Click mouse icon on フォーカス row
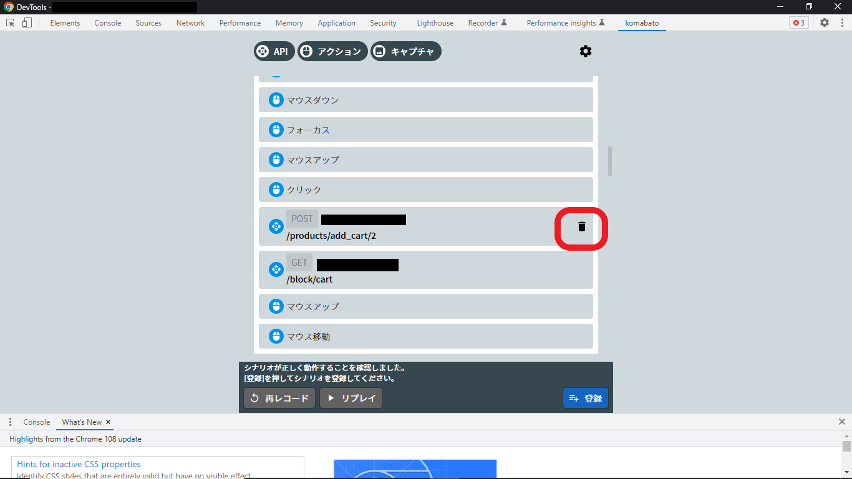 click(276, 130)
